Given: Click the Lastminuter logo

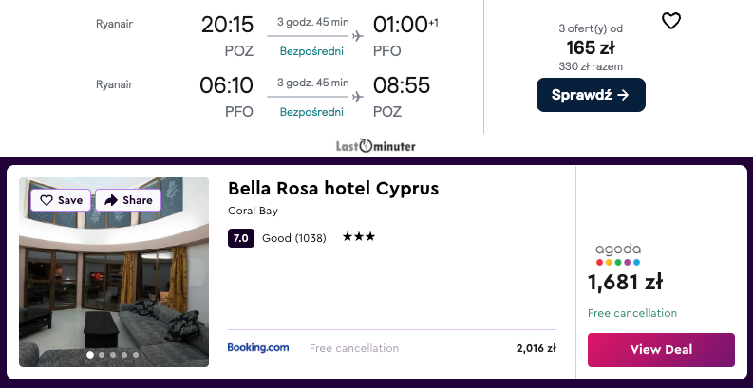Looking at the screenshot, I should [x=376, y=146].
